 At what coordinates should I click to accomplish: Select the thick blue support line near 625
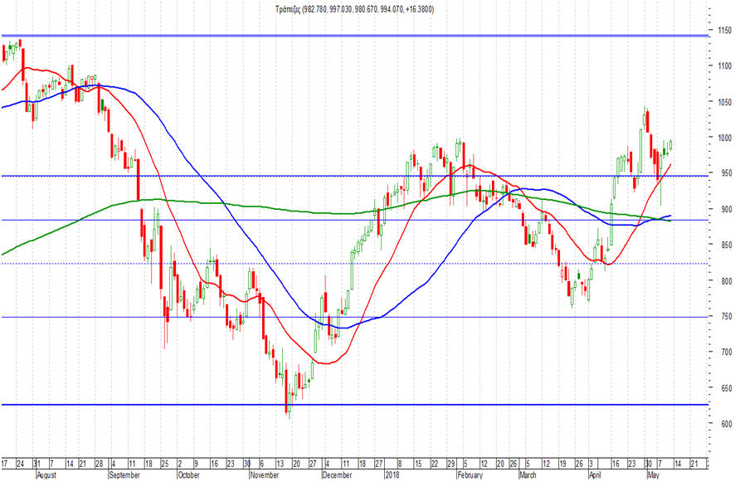pos(355,404)
